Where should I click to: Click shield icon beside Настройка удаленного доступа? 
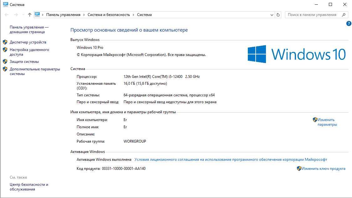(x=5, y=50)
